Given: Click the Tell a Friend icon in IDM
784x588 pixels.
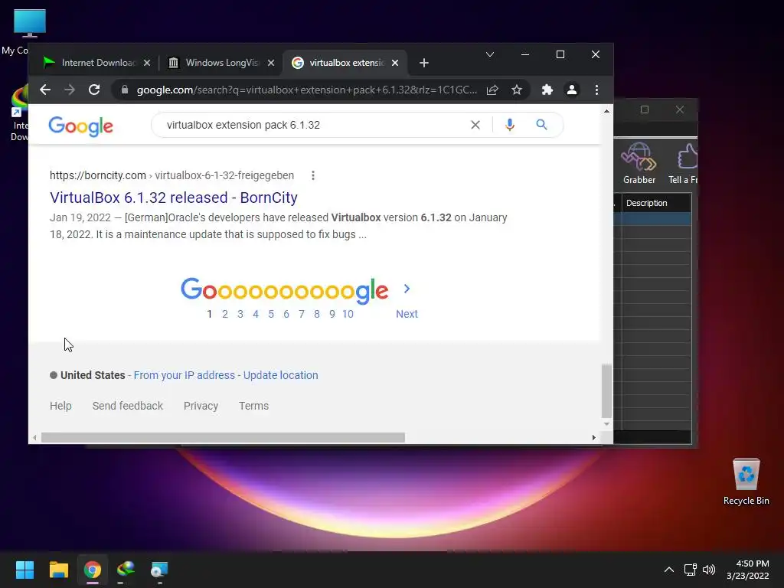Looking at the screenshot, I should tap(683, 164).
